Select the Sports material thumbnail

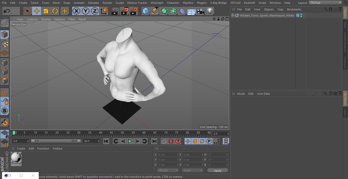[x=16, y=158]
